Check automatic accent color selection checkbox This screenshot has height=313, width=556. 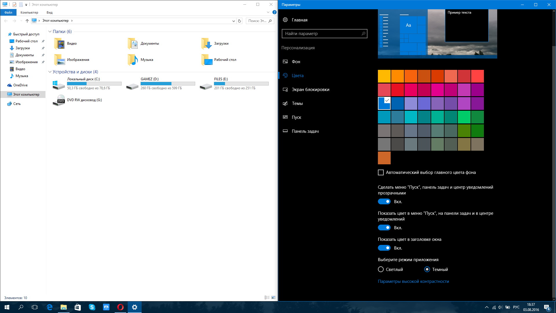(x=381, y=172)
